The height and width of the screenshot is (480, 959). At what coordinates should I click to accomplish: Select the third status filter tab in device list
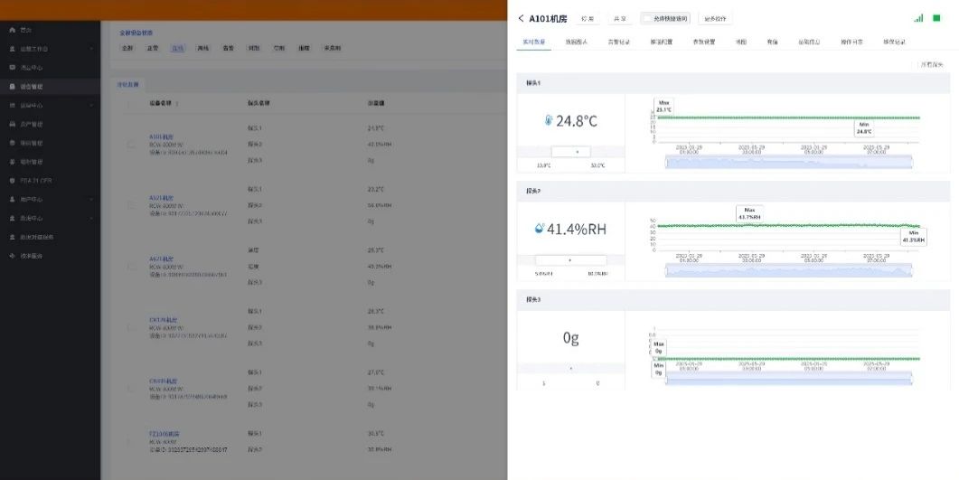178,48
